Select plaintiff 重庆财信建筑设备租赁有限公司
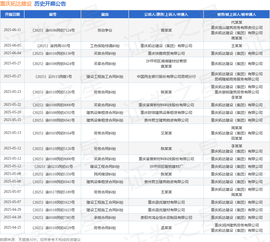Viewport: 270px width, 242px height. tap(166, 113)
